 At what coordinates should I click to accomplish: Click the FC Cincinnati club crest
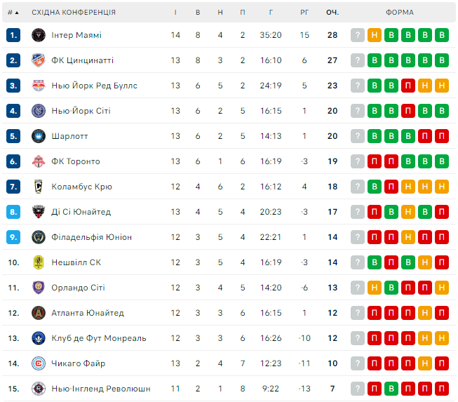tap(38, 60)
